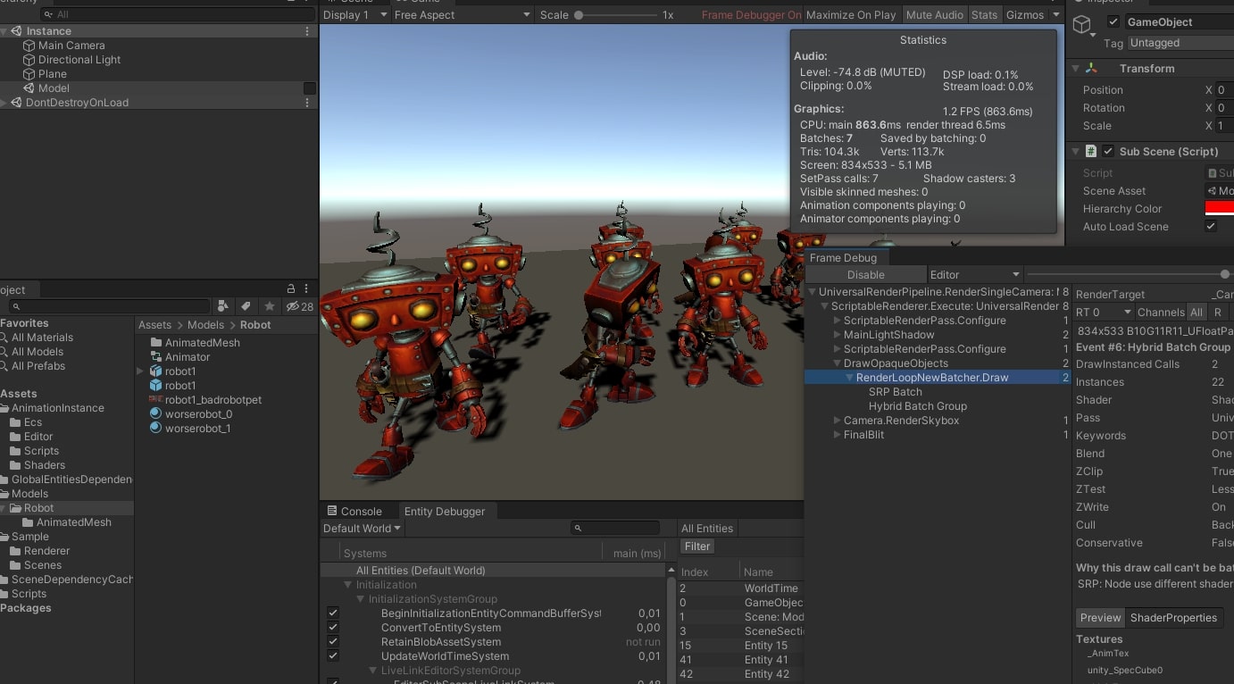Select the Frame Debug tab

843,258
